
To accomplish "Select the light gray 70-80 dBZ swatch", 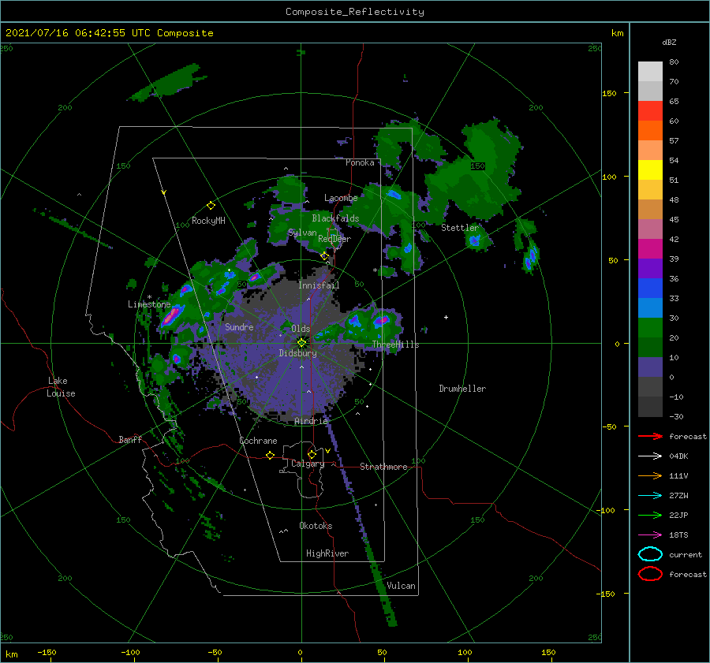I will point(650,72).
